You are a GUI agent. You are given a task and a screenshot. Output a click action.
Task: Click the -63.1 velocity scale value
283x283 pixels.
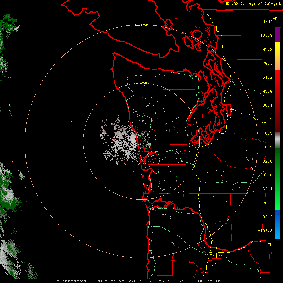coord(266,189)
